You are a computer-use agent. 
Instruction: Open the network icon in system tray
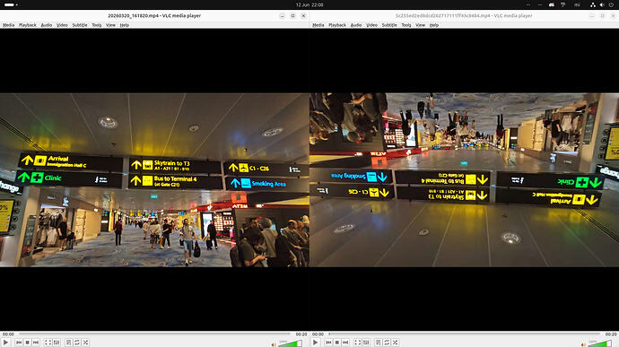pyautogui.click(x=593, y=4)
